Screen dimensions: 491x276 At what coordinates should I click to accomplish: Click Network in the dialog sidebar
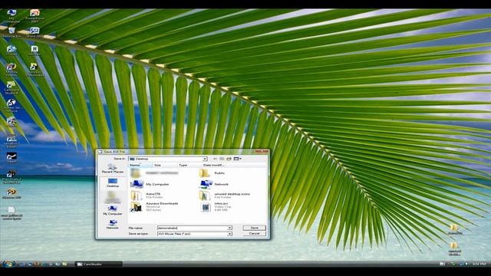[113, 224]
